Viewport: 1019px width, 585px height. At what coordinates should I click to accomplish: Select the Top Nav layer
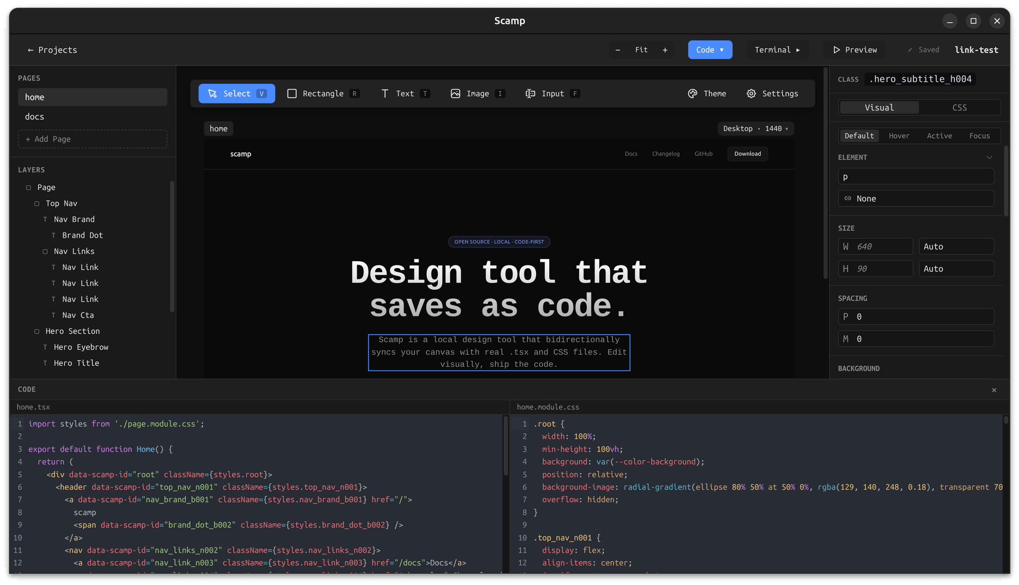click(x=62, y=203)
